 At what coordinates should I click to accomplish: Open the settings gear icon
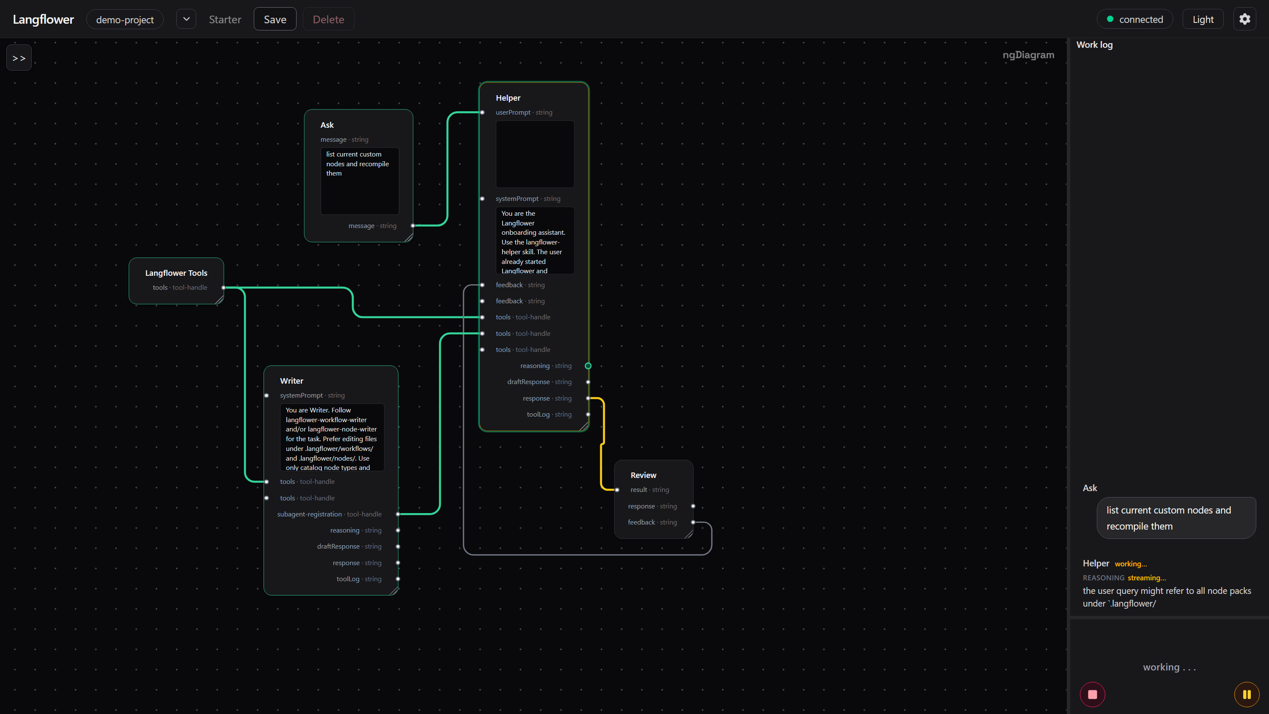[1244, 19]
